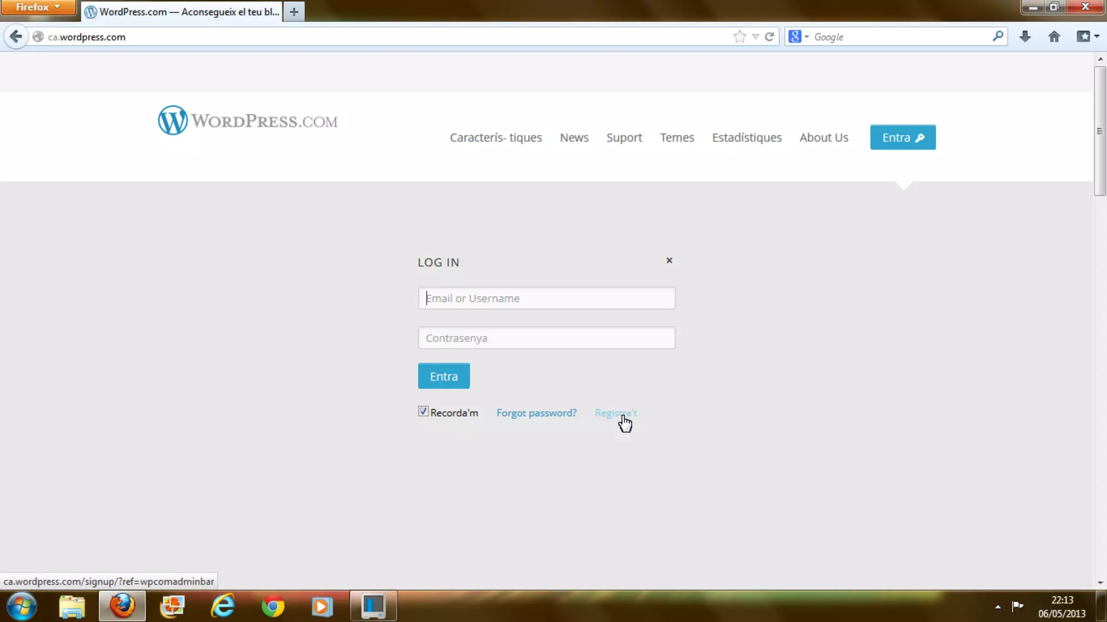This screenshot has height=622, width=1107.
Task: Click the vertical scrollbar thumb
Action: (x=1099, y=131)
